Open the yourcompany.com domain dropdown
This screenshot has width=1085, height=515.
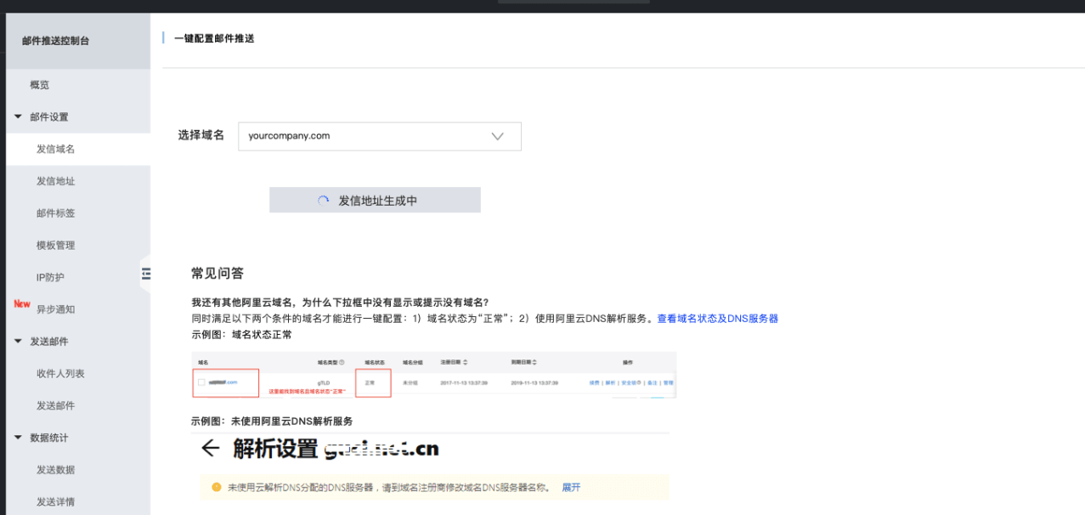pos(379,136)
